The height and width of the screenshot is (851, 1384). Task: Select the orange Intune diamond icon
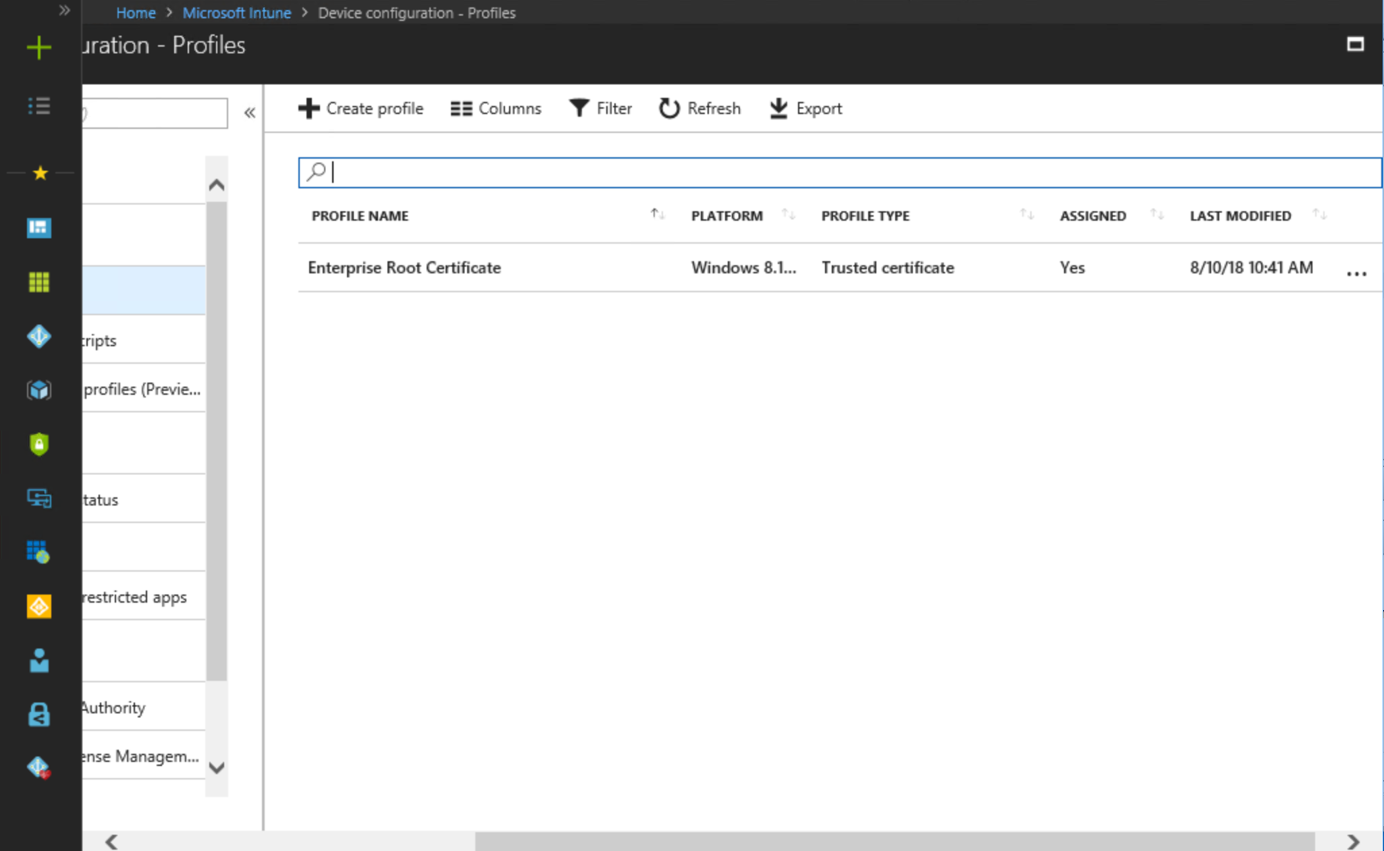pyautogui.click(x=39, y=606)
